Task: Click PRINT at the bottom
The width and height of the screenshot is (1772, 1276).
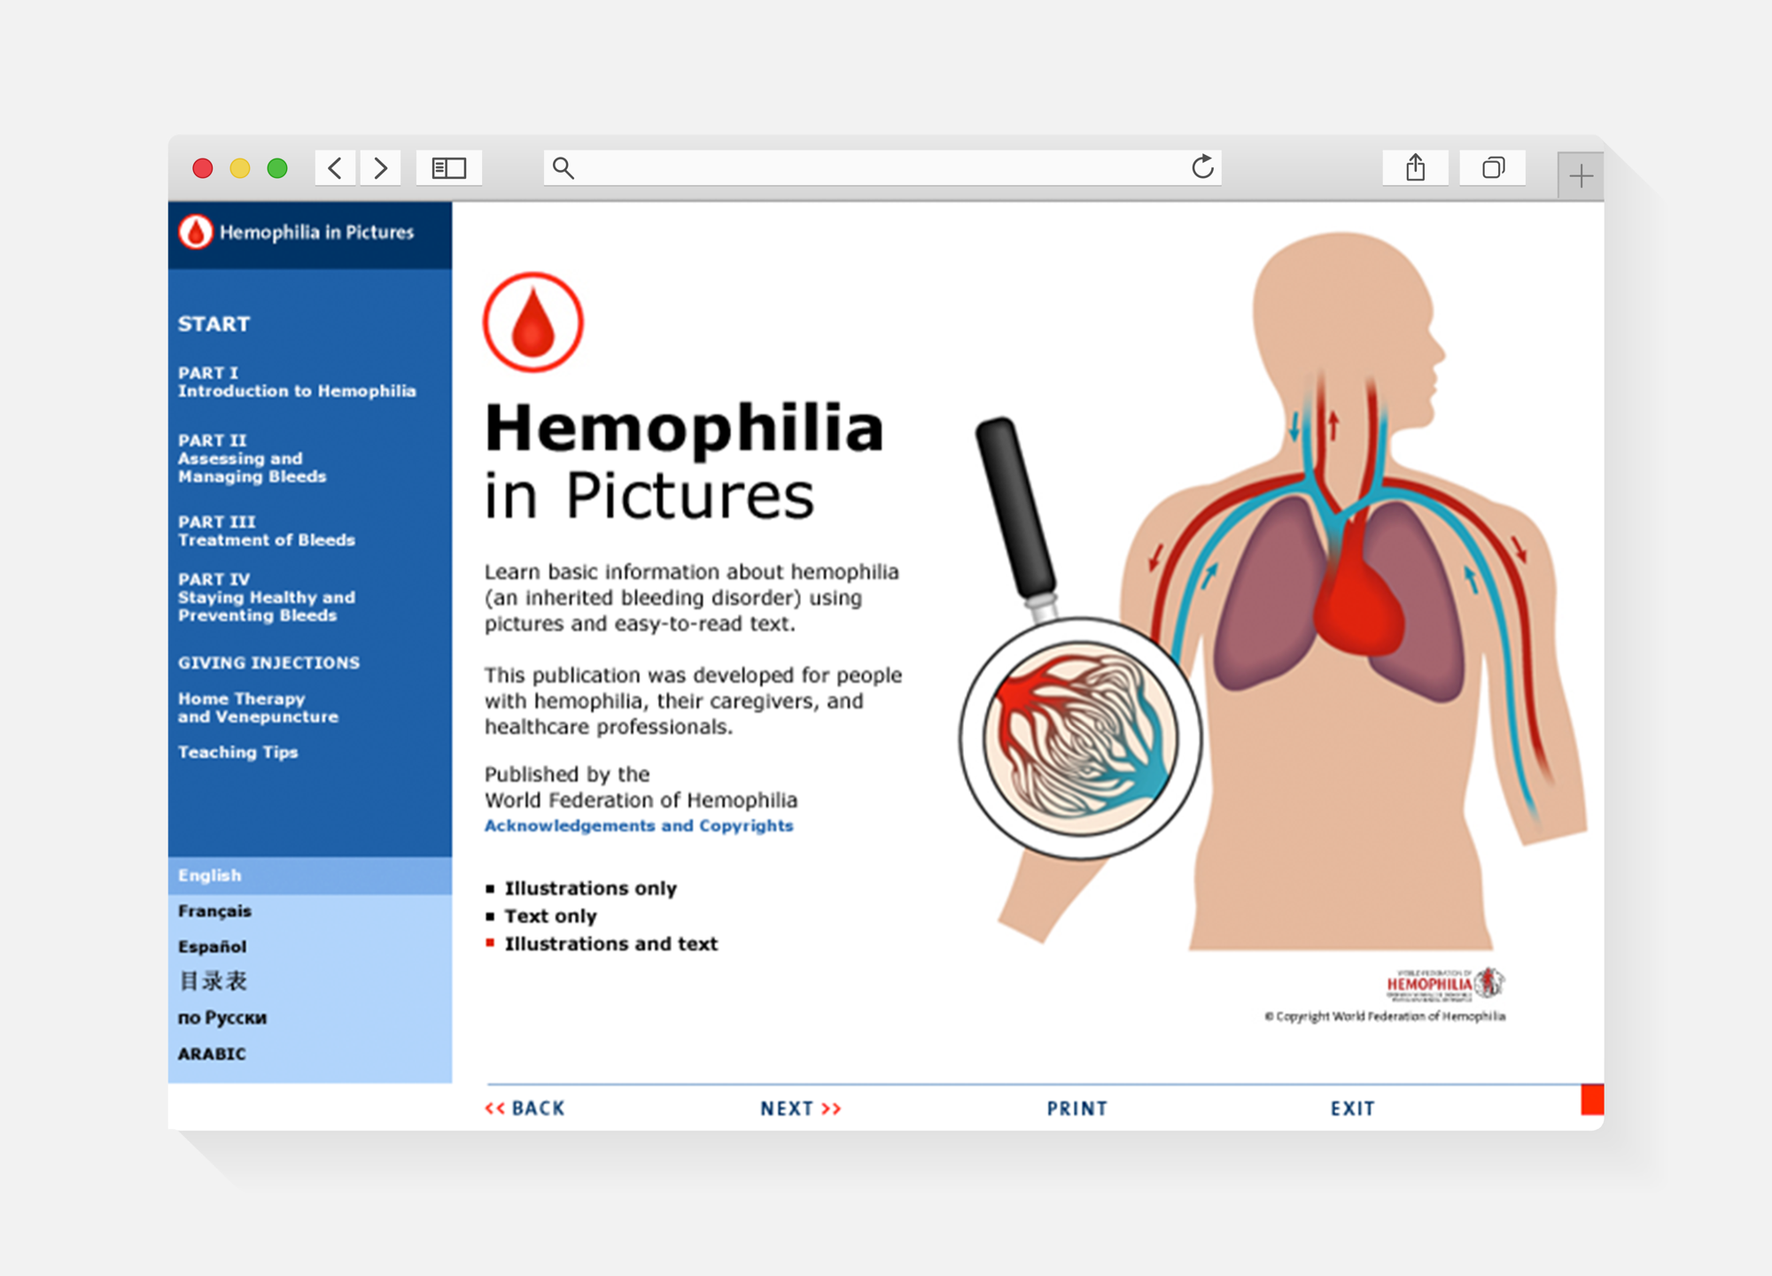Action: click(x=1077, y=1109)
